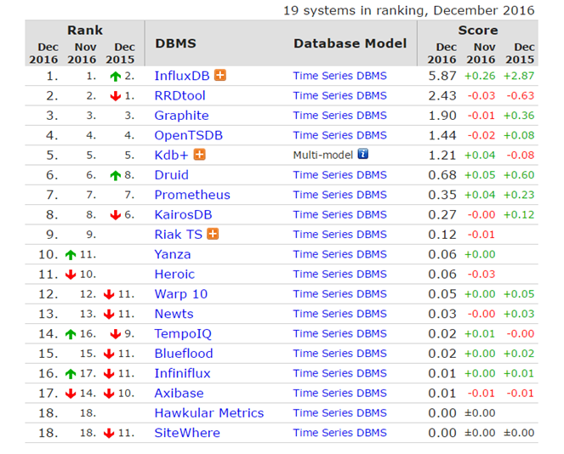Open the OpenTSDB link
This screenshot has width=564, height=454.
[189, 135]
